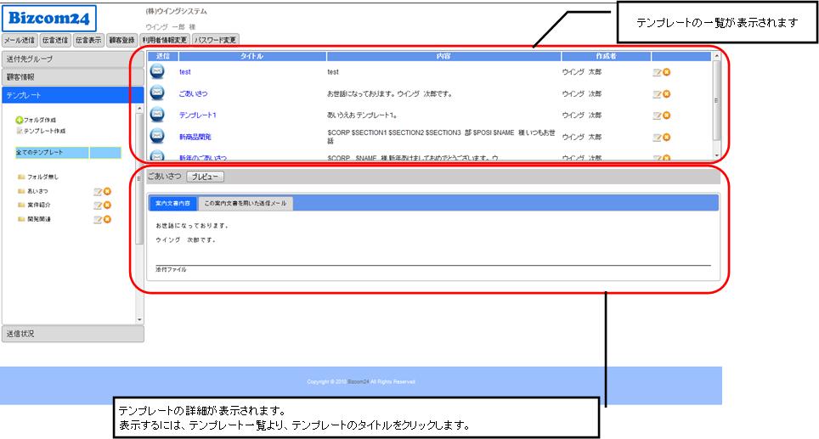819x439 pixels.
Task: Open the 新商品開発 template title link
Action: click(x=195, y=137)
